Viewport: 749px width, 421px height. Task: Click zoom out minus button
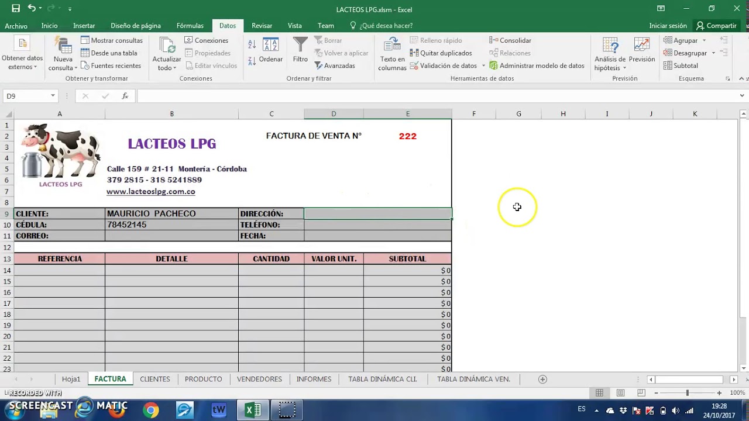tap(656, 393)
